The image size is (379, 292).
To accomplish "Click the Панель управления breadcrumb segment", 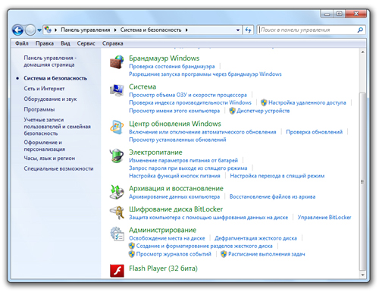I will tap(86, 30).
